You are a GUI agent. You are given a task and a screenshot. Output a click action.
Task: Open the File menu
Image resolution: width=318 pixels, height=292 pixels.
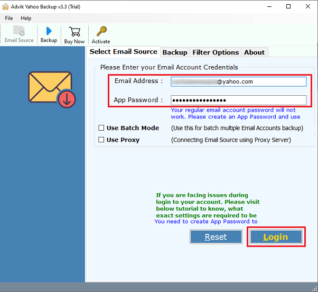(9, 19)
